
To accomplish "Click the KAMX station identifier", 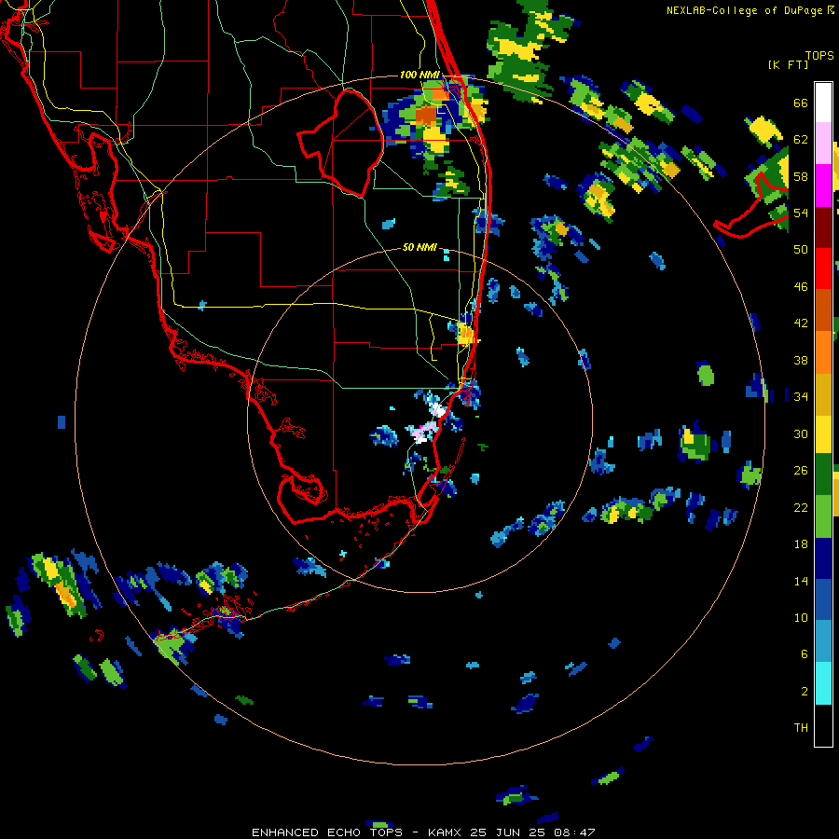I will [447, 832].
